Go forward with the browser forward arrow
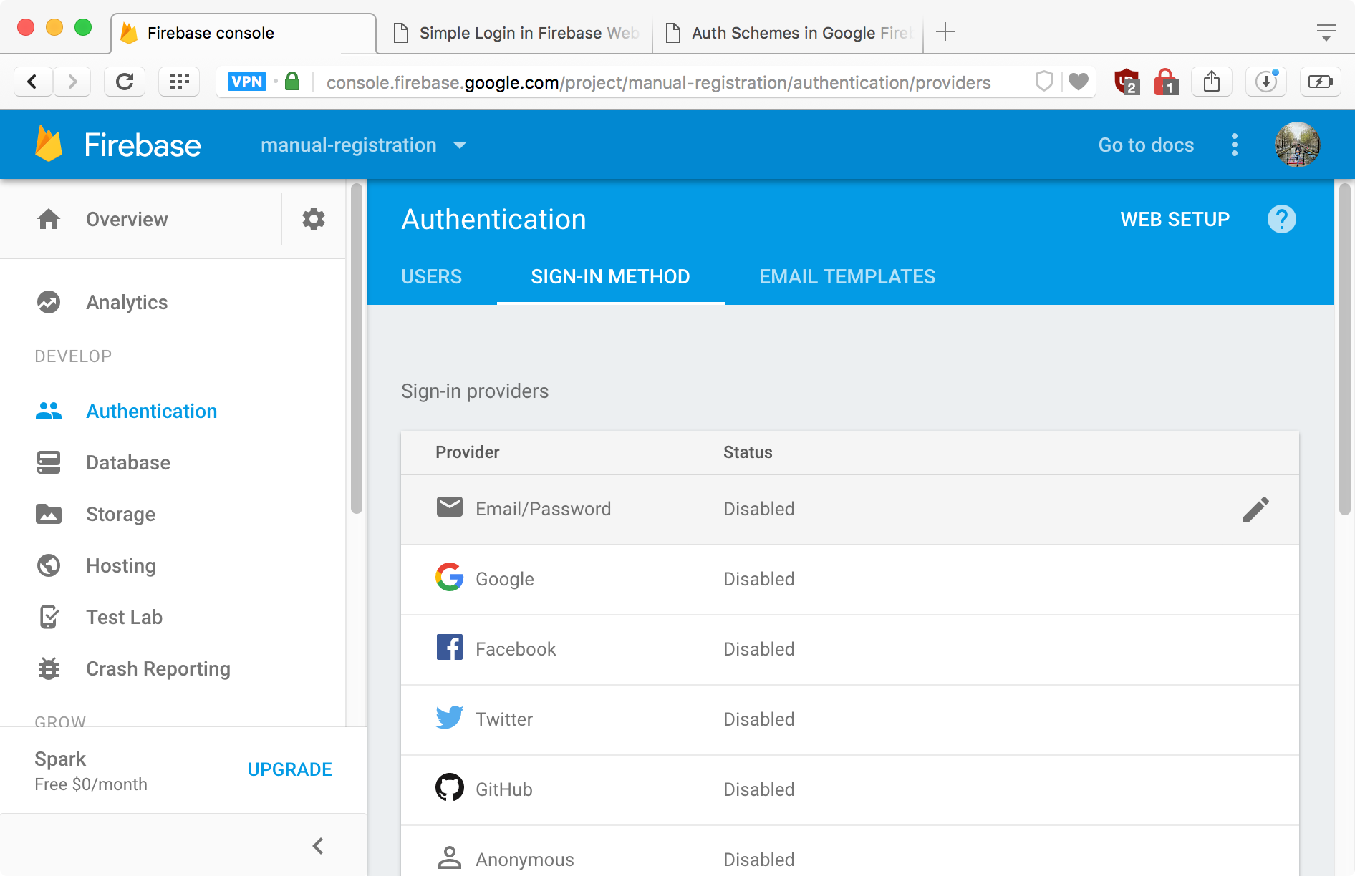This screenshot has height=876, width=1355. tap(72, 82)
